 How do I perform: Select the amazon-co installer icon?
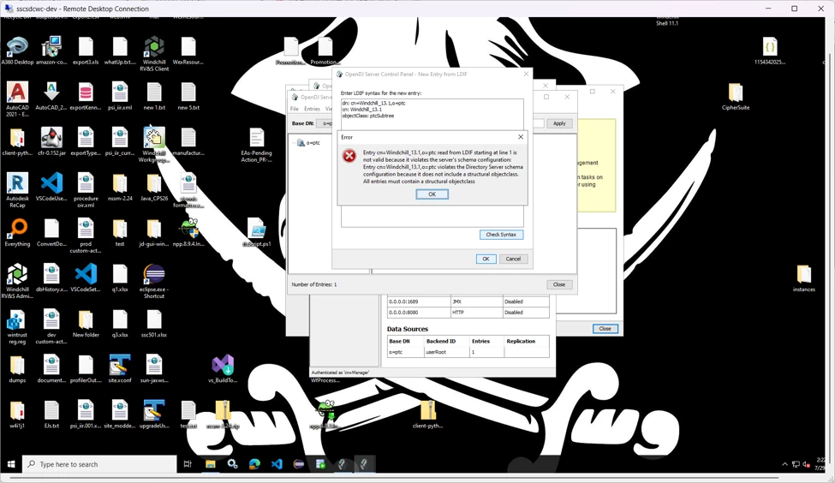[51, 51]
